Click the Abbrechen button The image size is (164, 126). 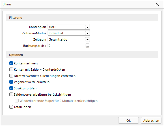click(x=151, y=121)
